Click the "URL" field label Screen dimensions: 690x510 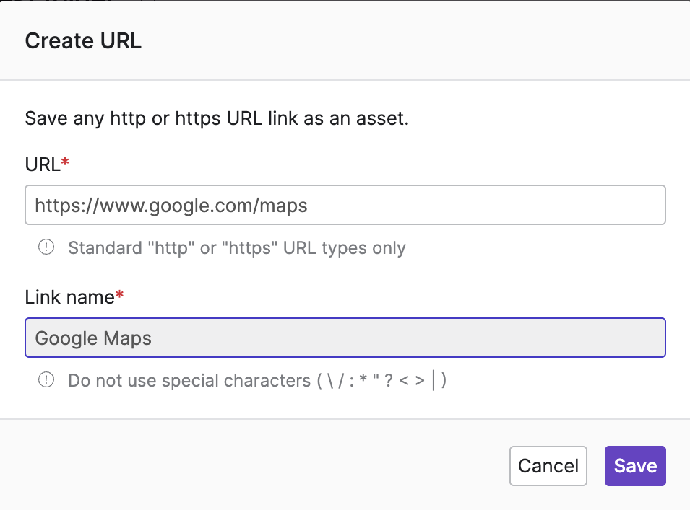click(42, 164)
